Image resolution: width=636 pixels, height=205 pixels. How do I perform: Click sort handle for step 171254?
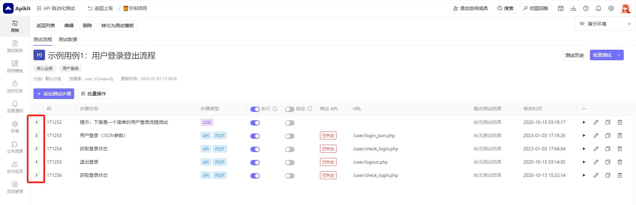pyautogui.click(x=36, y=149)
